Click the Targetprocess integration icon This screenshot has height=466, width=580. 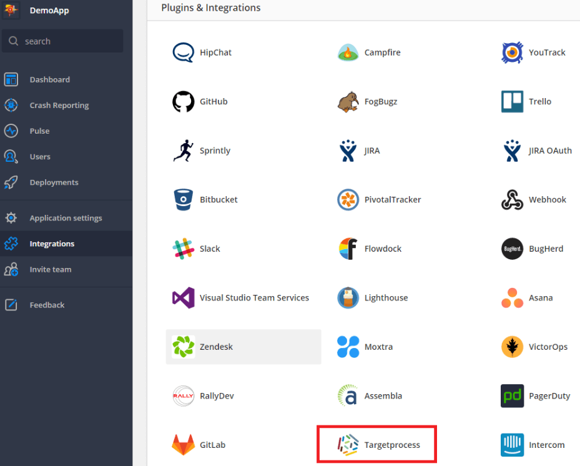(348, 445)
